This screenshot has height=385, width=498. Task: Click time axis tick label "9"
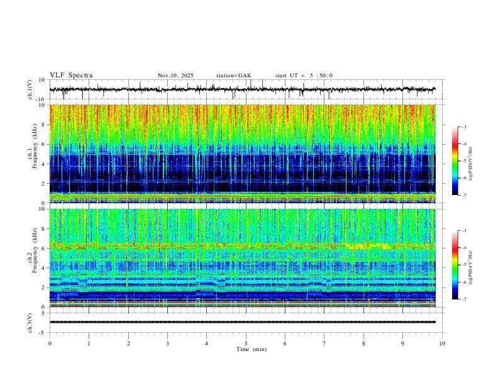pos(402,343)
